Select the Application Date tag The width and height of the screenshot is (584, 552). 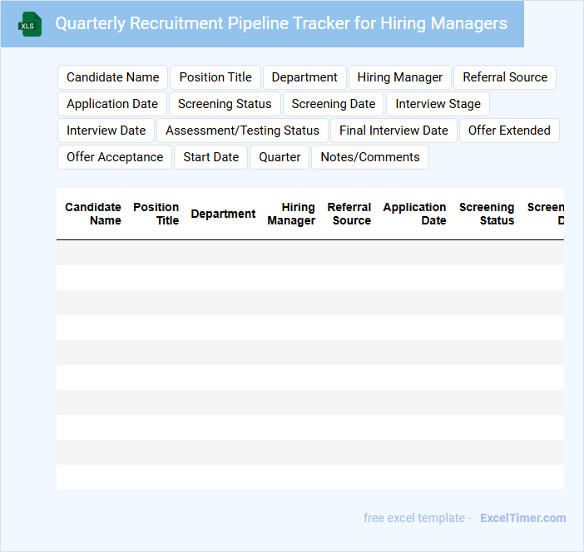point(112,104)
